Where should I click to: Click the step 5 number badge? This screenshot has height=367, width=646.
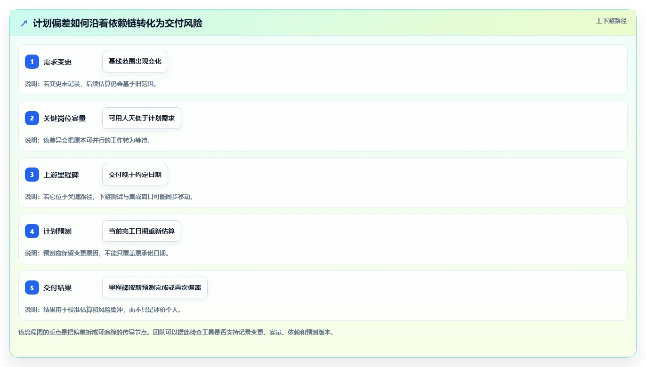(x=32, y=287)
